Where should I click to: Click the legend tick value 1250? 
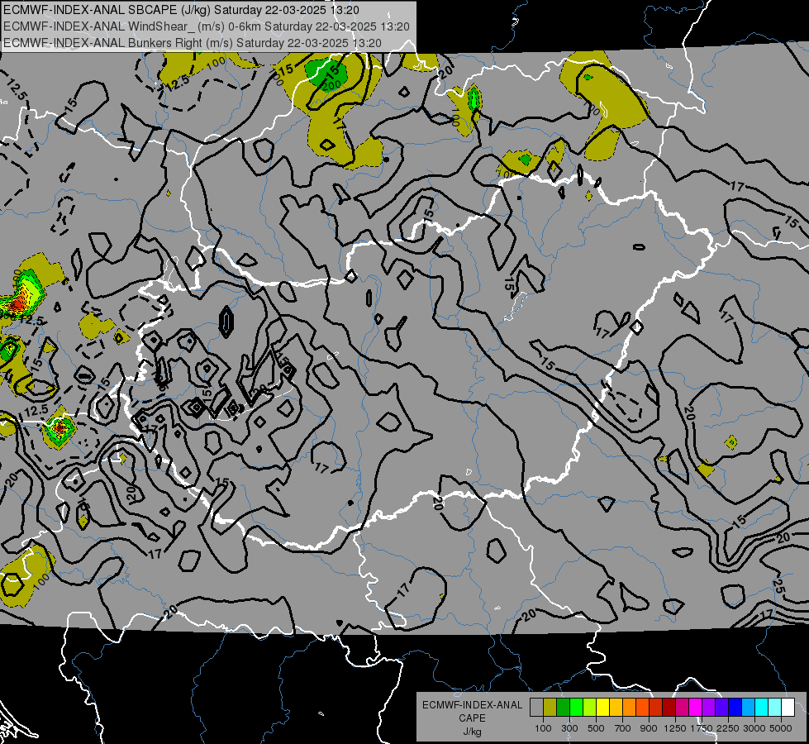coord(675,728)
